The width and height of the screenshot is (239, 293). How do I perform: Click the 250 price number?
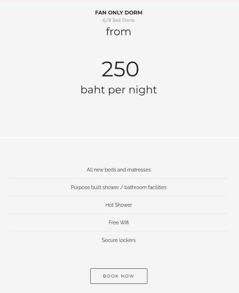tap(120, 69)
